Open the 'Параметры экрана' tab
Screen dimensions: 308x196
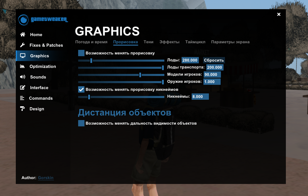coord(230,42)
